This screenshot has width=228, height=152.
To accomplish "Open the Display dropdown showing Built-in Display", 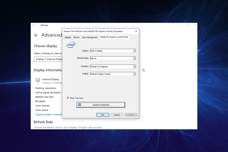I will coord(113,51).
